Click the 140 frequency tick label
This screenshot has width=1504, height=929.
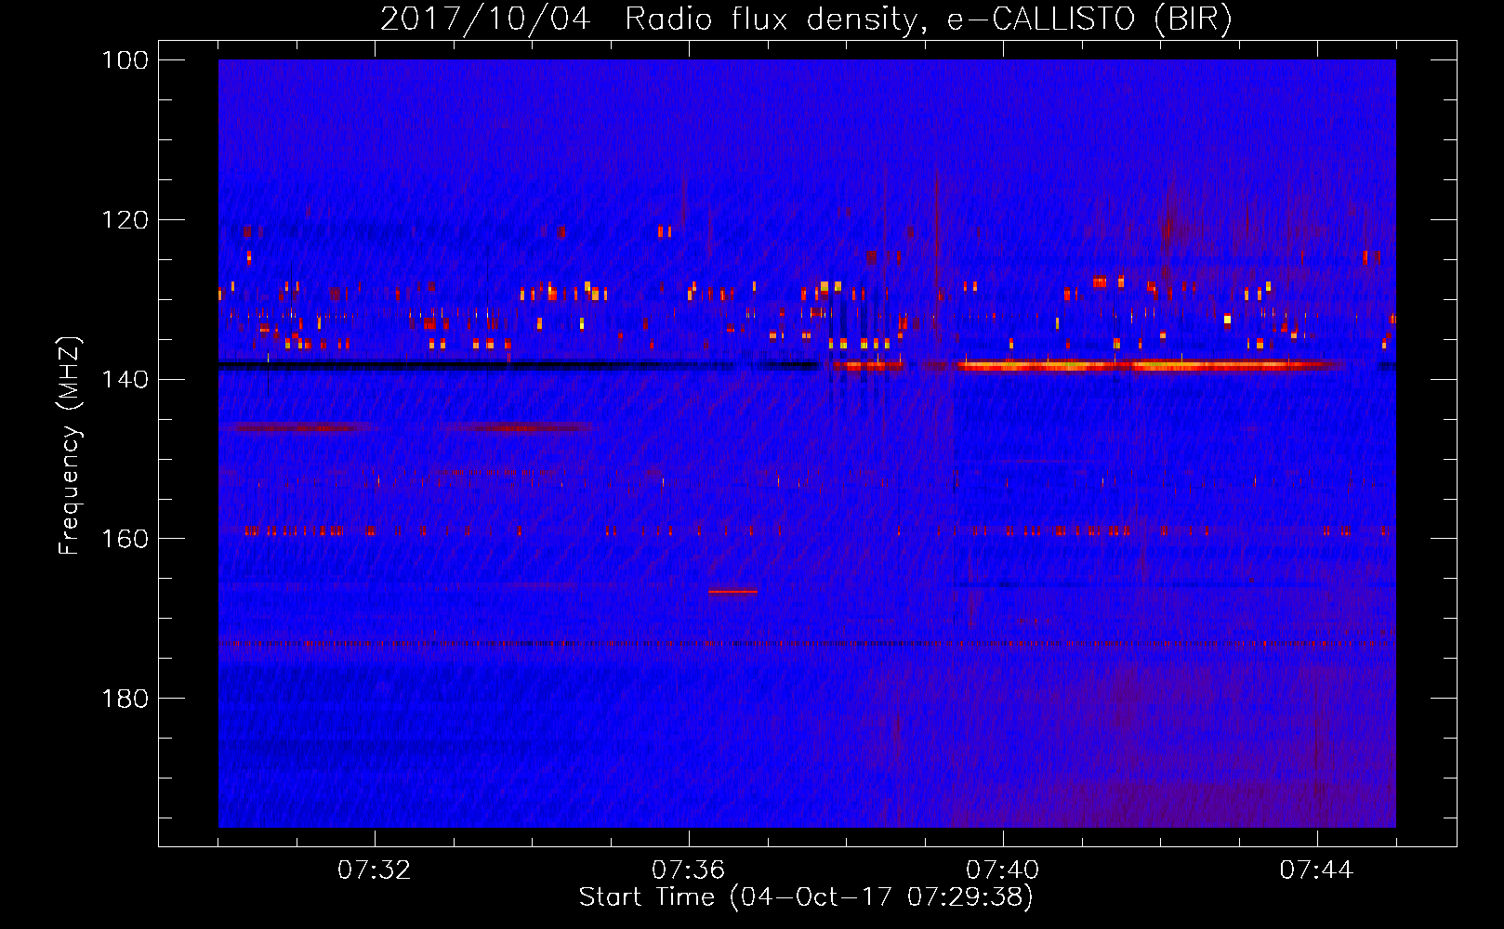point(126,380)
